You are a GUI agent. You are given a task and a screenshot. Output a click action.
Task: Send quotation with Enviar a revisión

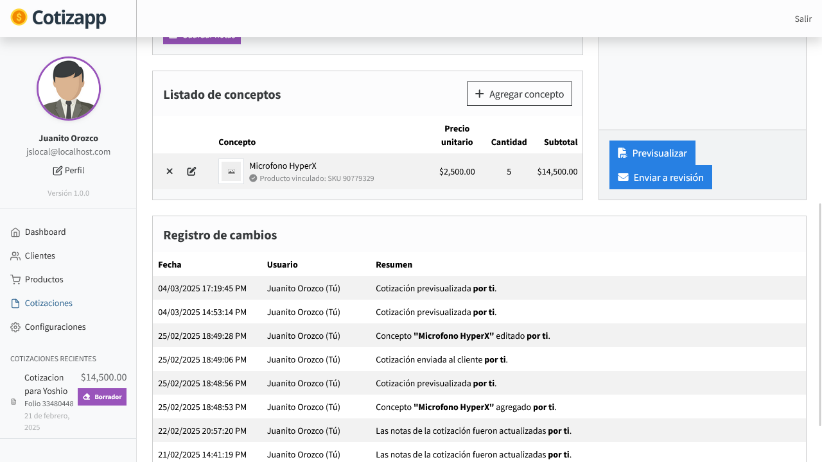coord(661,177)
